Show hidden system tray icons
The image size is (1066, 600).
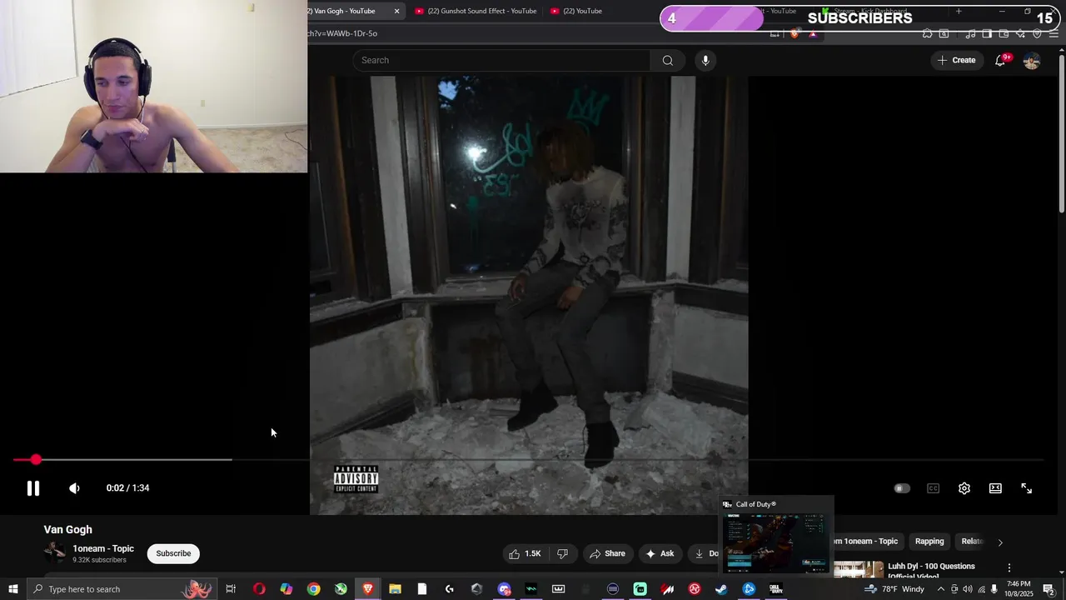tap(941, 589)
